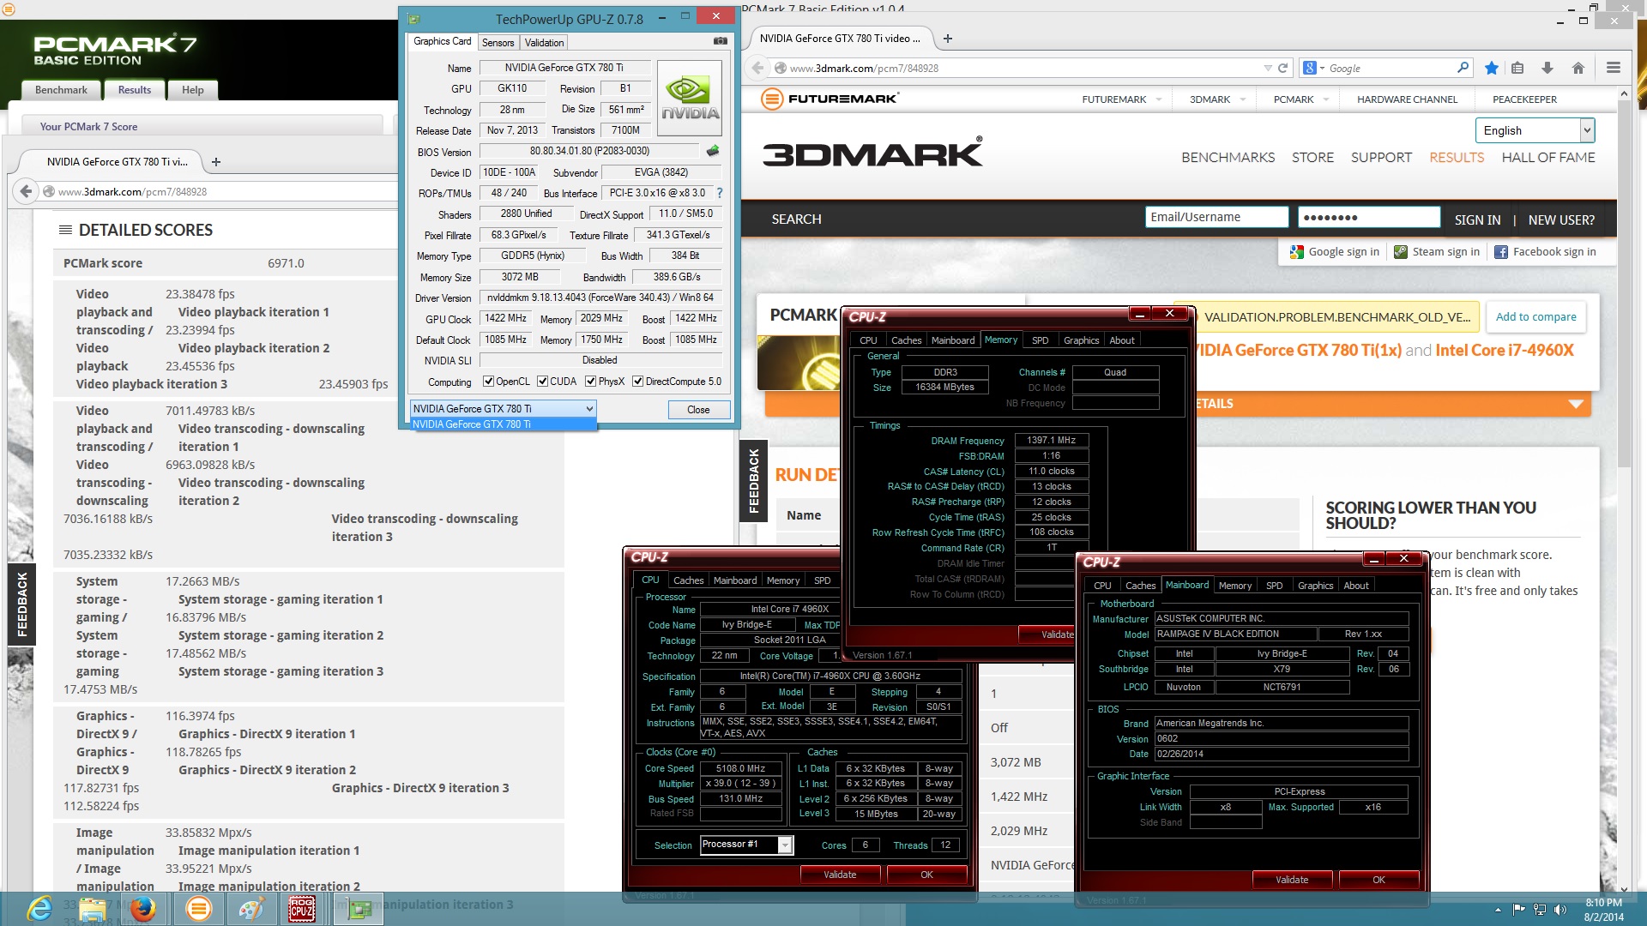
Task: Click SIGN IN on 3DMark page
Action: (1477, 219)
